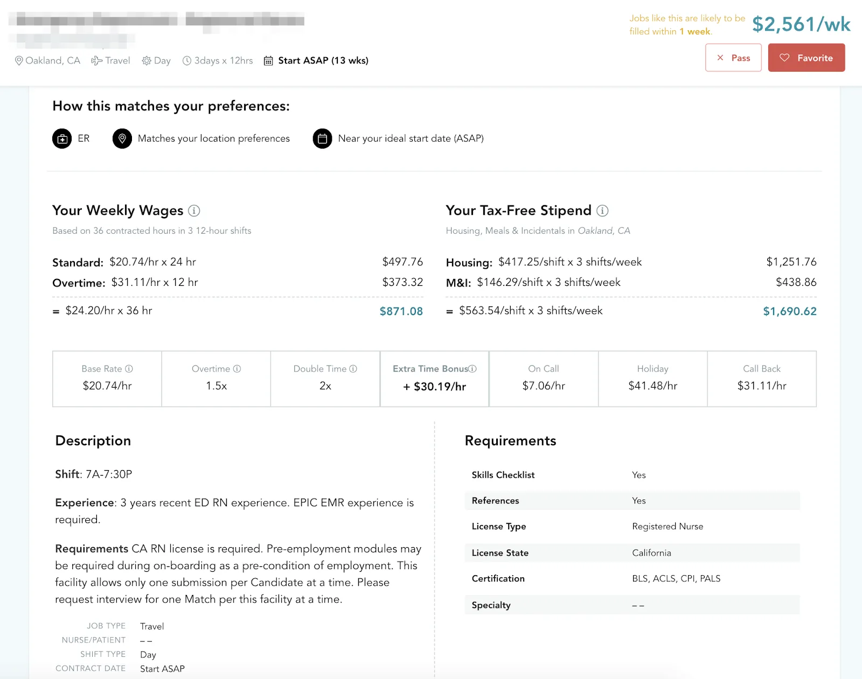
Task: Click the clock icon beside 3days x 12hrs
Action: tap(187, 61)
